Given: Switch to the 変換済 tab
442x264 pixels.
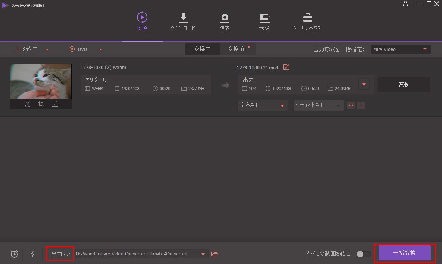Looking at the screenshot, I should tap(236, 49).
